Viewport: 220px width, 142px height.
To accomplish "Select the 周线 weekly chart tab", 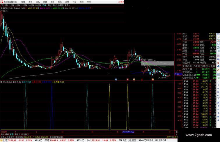I will tap(49, 5).
